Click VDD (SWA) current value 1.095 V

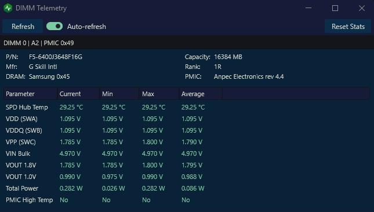[x=70, y=119]
